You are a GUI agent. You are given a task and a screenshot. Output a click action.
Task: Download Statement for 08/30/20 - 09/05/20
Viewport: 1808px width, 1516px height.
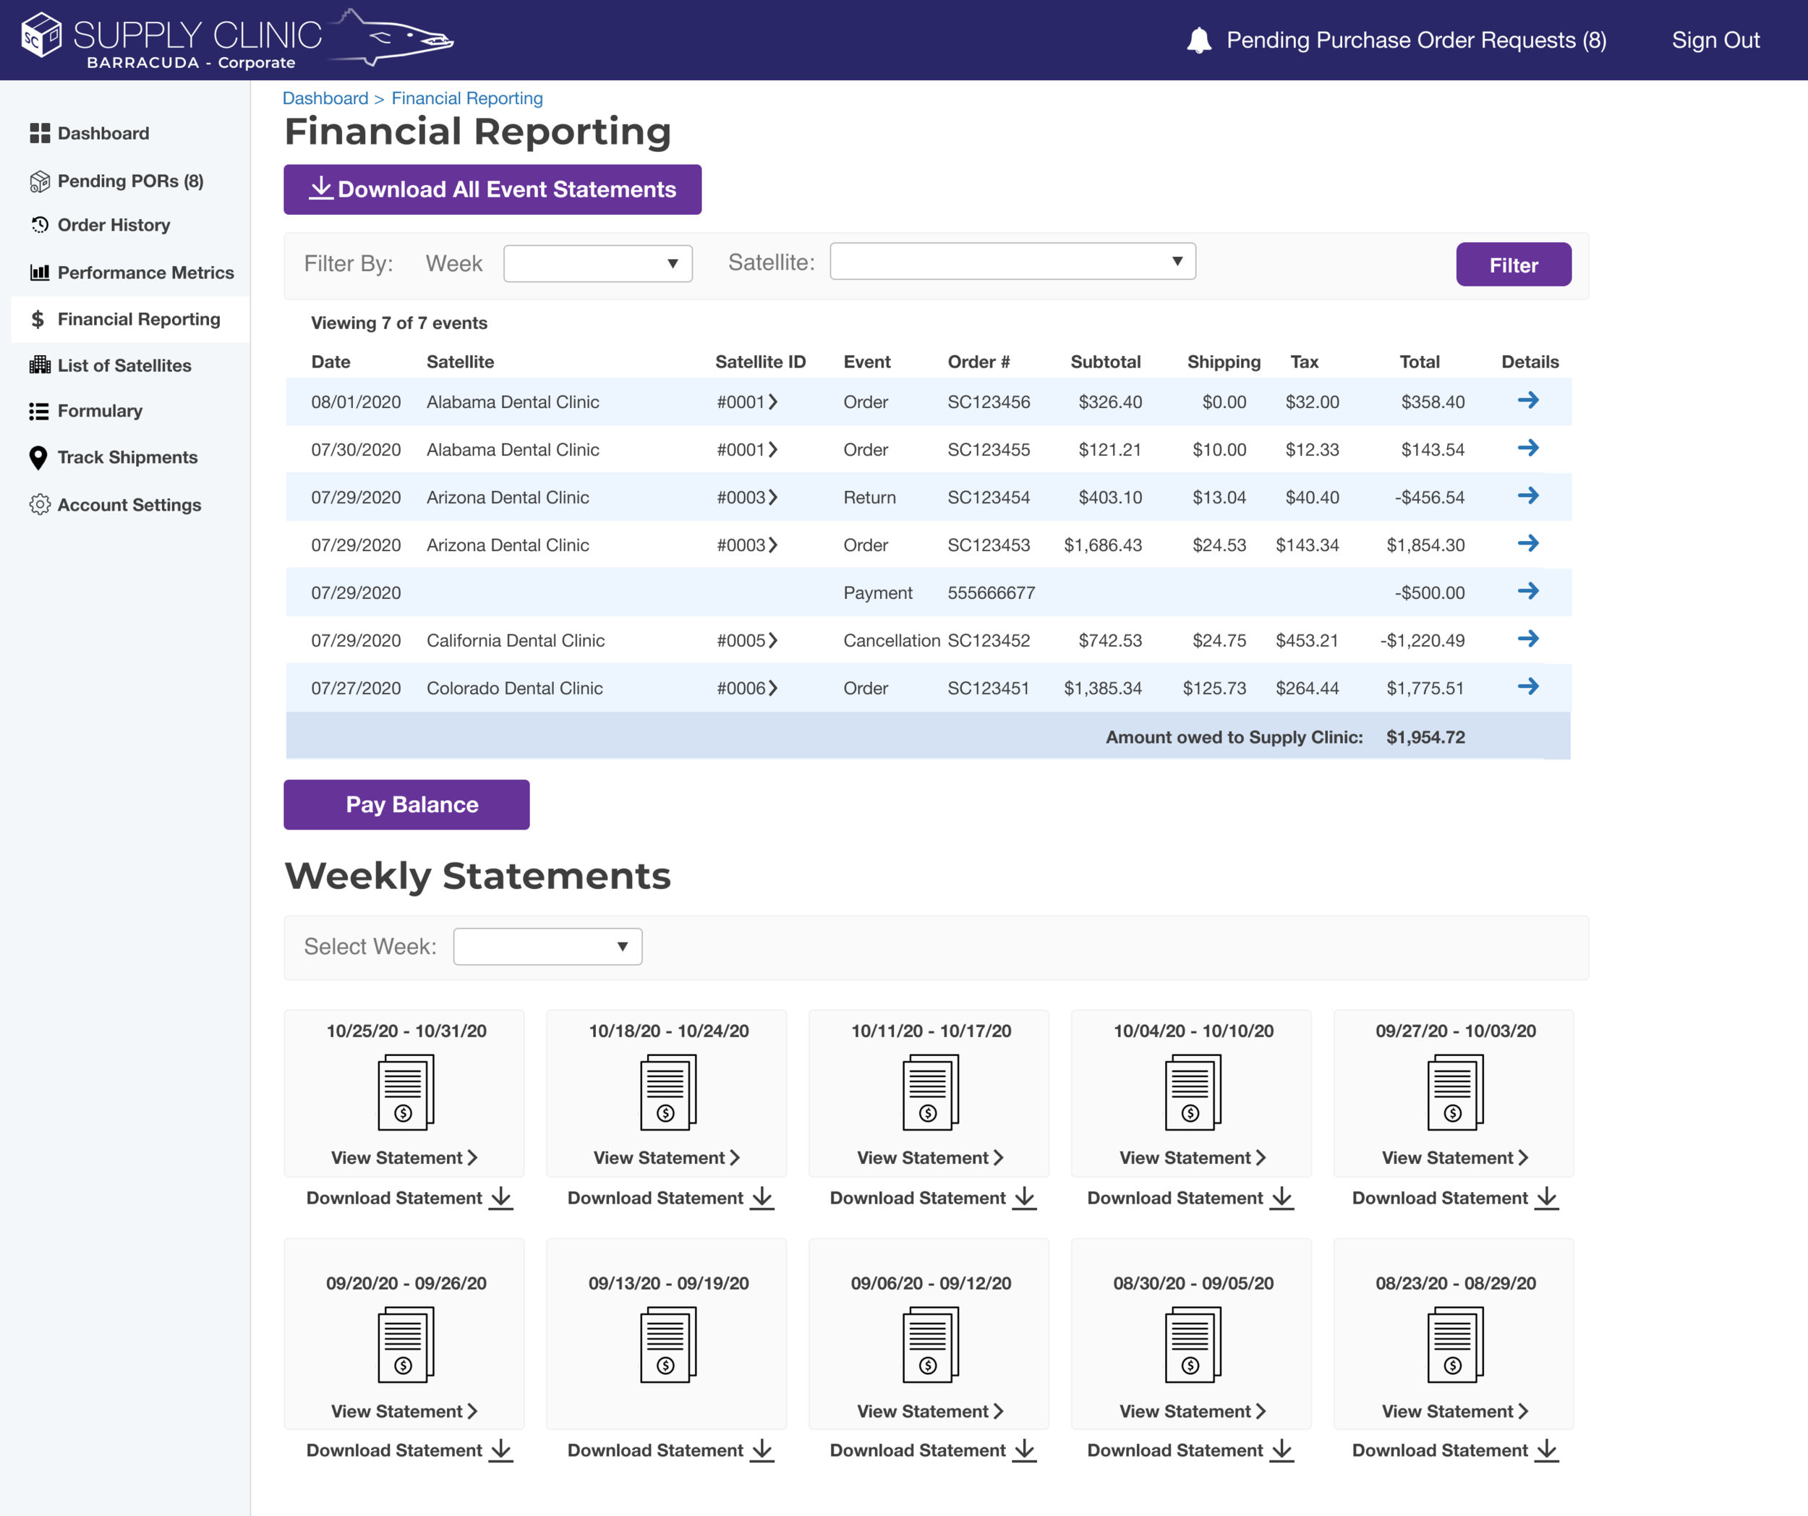[x=1190, y=1451]
